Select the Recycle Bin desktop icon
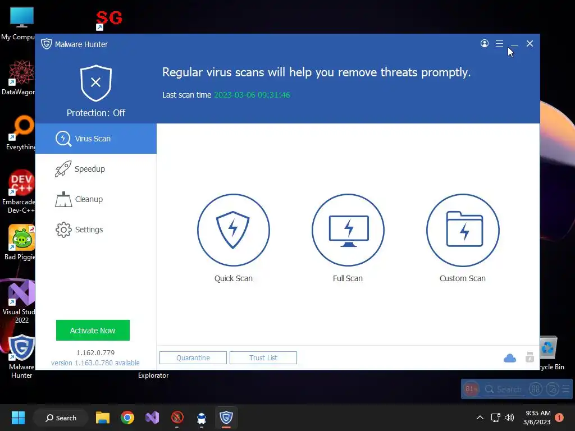Screen dimensions: 575x431 click(549, 352)
